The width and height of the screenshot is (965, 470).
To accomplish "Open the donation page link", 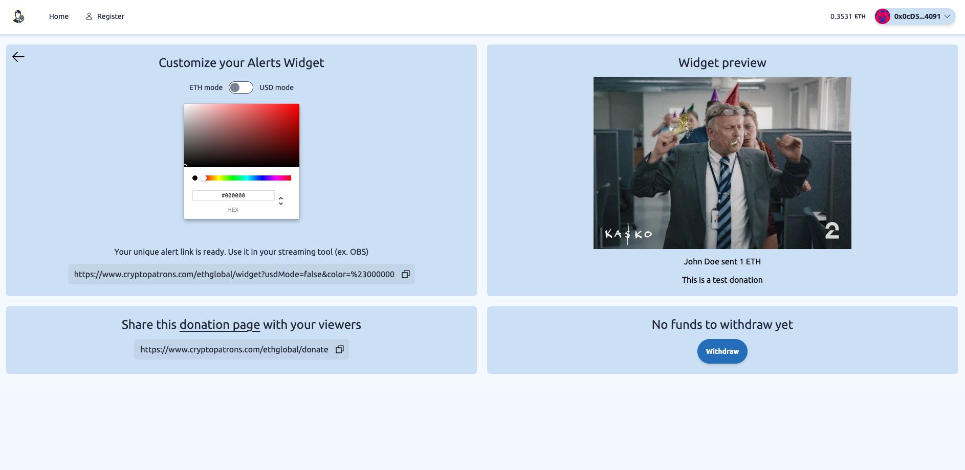I will (x=220, y=325).
